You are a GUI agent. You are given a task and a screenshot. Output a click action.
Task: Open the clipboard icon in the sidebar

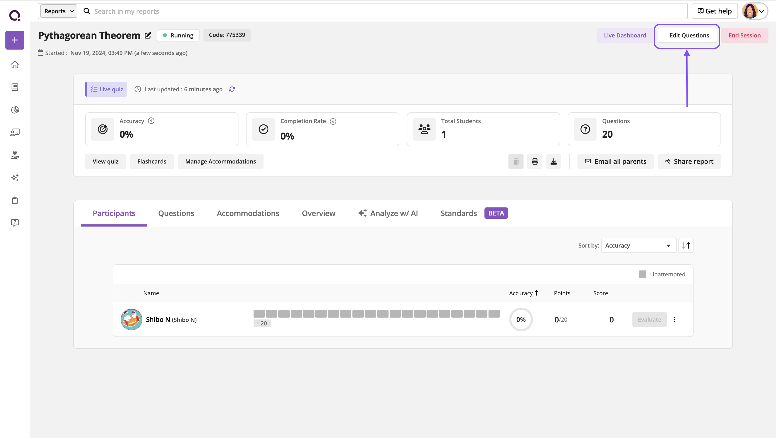(15, 200)
